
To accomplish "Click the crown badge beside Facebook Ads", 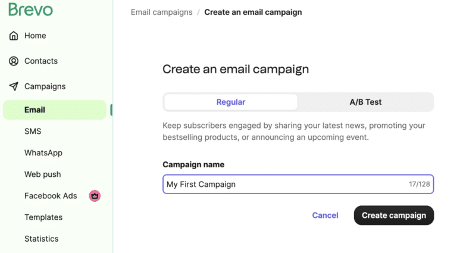I will (x=94, y=195).
